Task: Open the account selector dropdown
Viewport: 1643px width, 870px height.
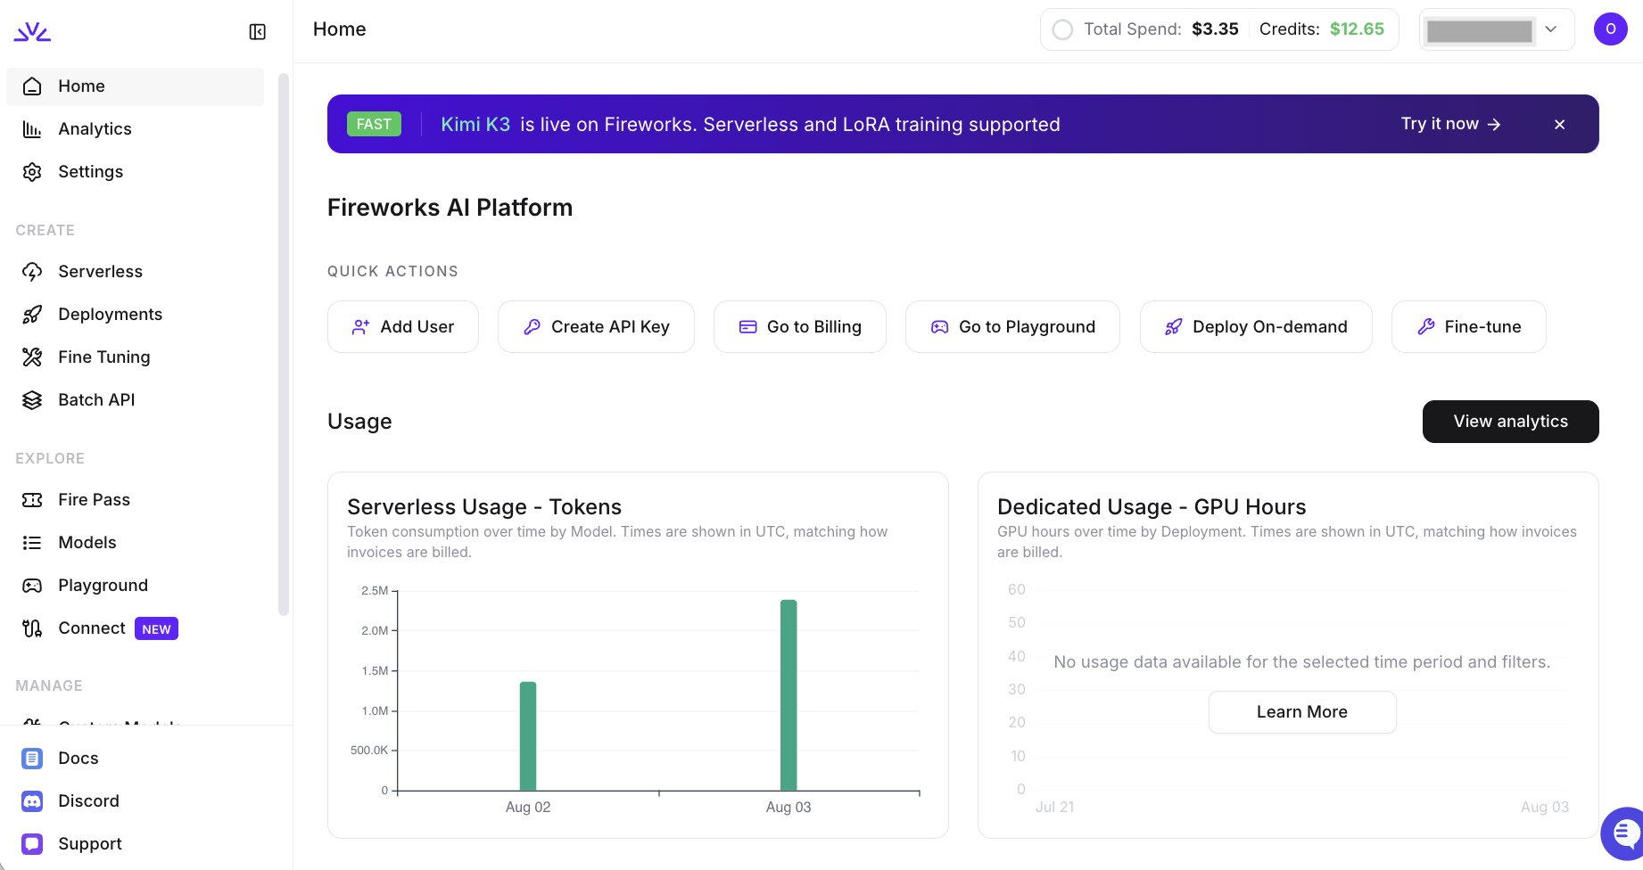Action: point(1497,30)
